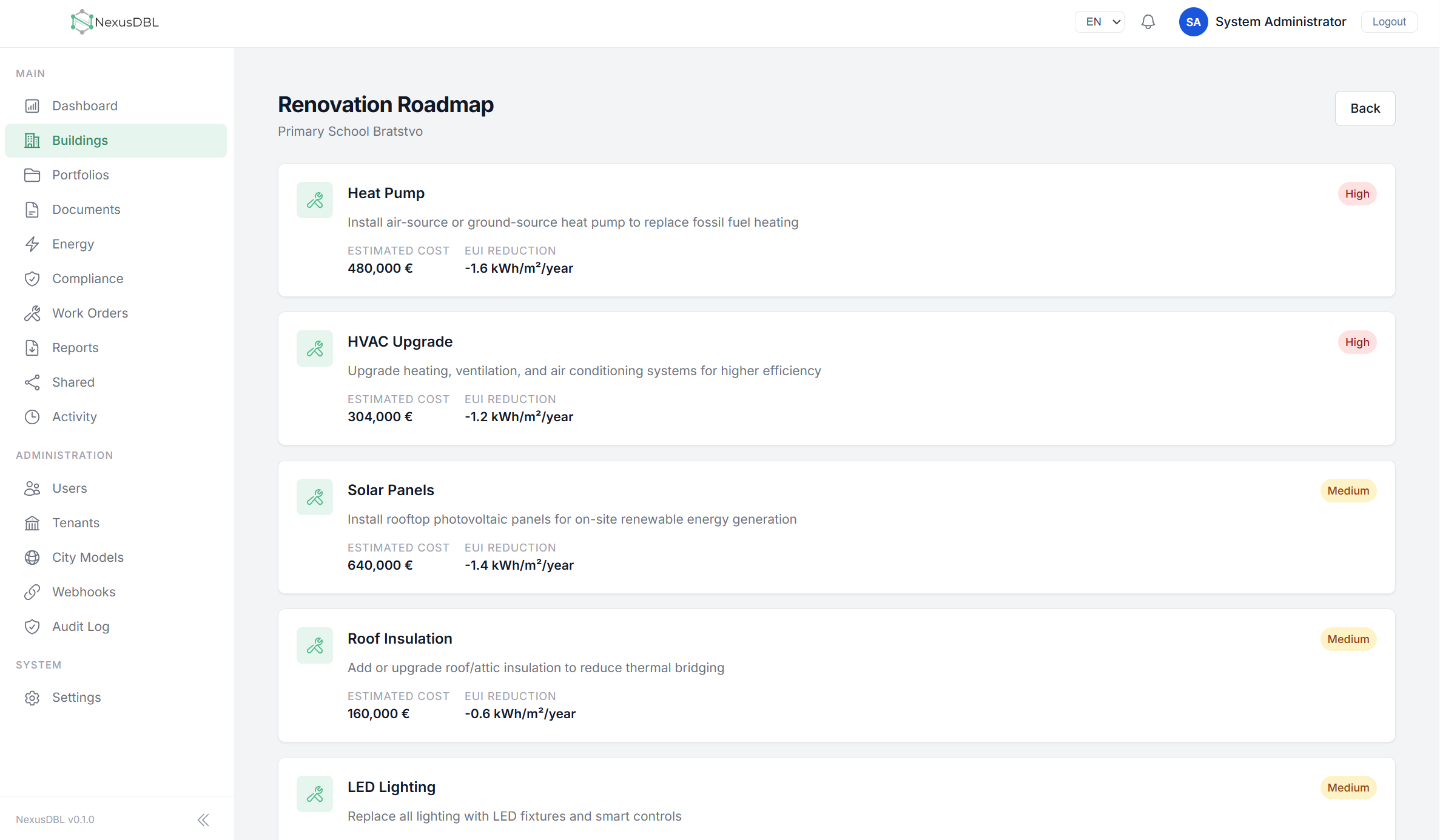Open the Audit Log page
This screenshot has width=1440, height=840.
click(116, 627)
